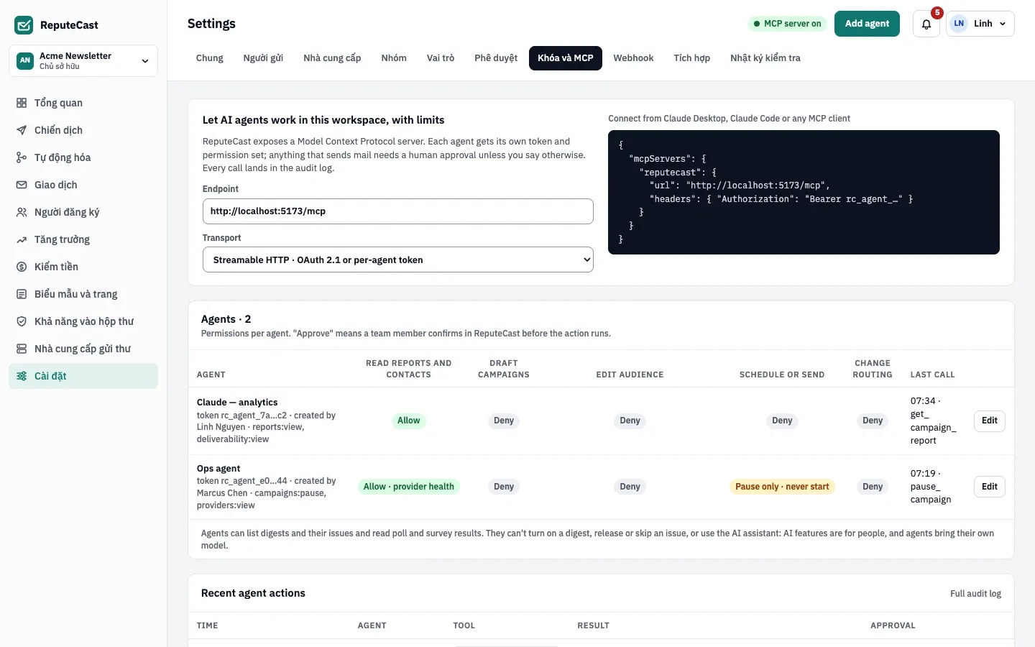Open the Full audit log link
This screenshot has height=647, width=1035.
click(975, 594)
